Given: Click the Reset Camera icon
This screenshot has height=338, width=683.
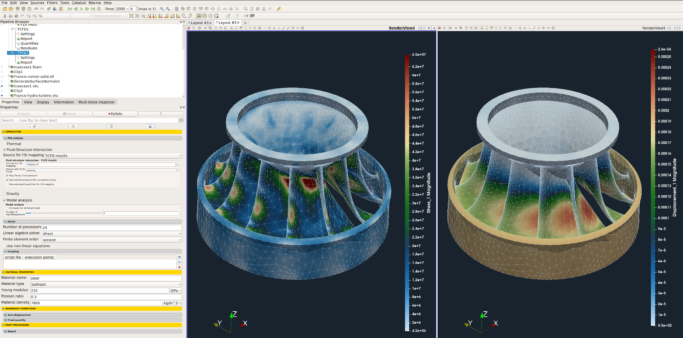Looking at the screenshot, I should pos(131,16).
